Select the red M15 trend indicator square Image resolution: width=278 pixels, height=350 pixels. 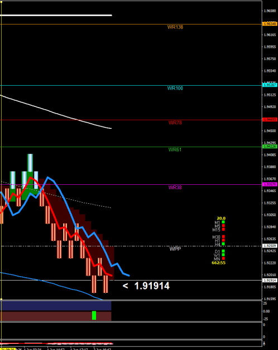pos(223,229)
